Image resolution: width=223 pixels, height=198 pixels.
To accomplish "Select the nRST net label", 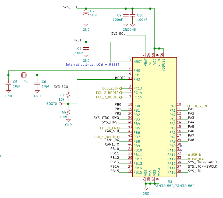I will tap(77, 40).
